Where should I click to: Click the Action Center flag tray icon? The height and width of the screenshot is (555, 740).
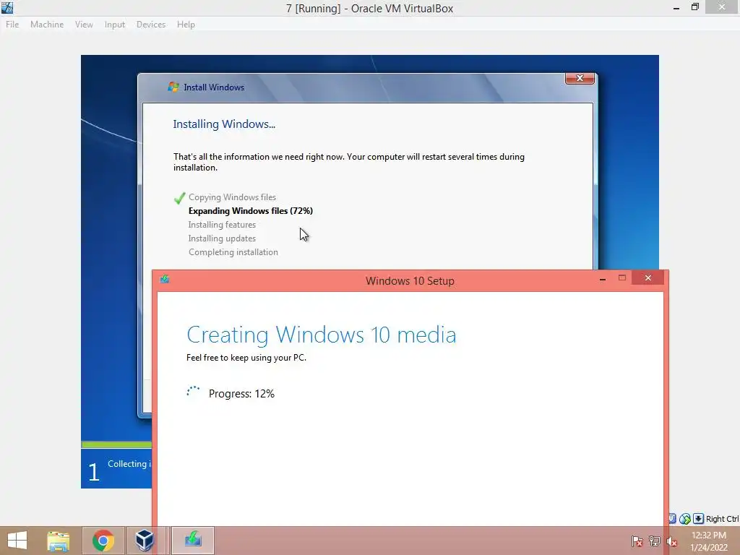(637, 541)
